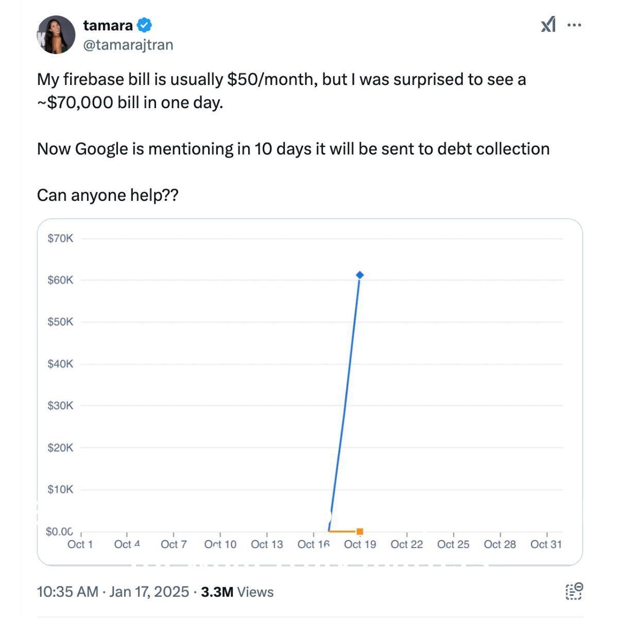Click the tweet text about firebase bill
Viewport: 618px width, 618px height.
click(282, 91)
